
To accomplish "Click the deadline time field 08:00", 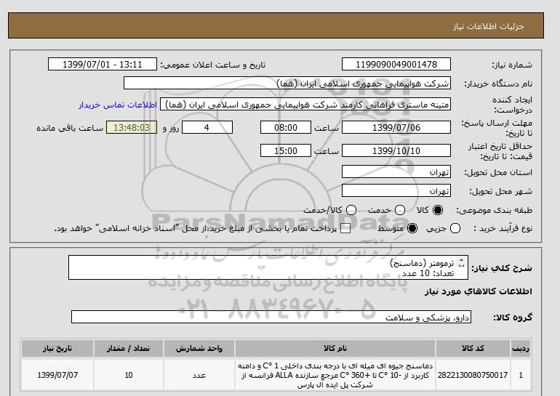I will (285, 127).
